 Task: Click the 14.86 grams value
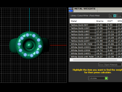99,25
